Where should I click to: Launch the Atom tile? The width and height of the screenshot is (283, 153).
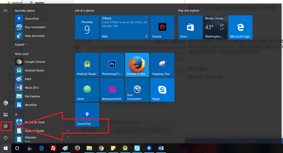[87, 90]
